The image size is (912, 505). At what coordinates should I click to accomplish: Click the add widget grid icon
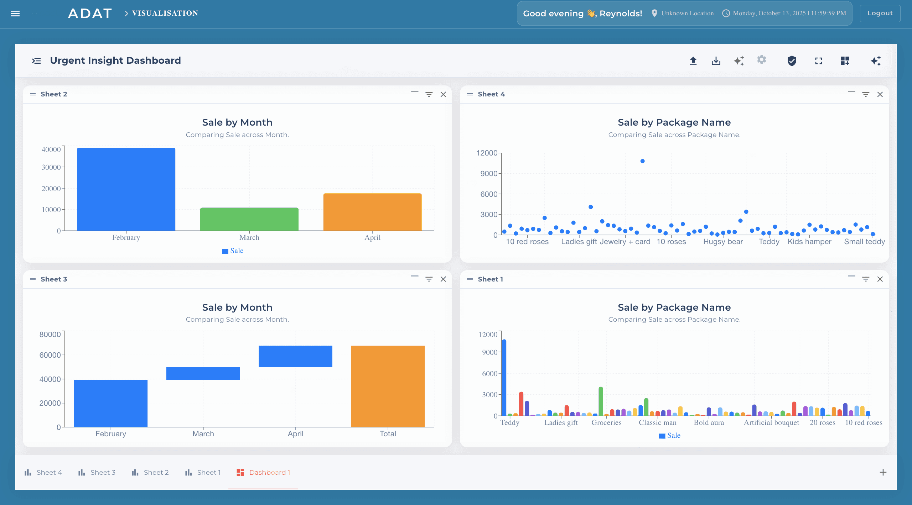[x=845, y=61]
